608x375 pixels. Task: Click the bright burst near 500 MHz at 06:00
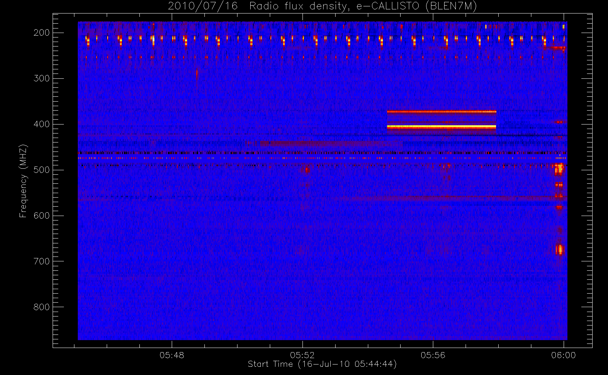pyautogui.click(x=560, y=169)
